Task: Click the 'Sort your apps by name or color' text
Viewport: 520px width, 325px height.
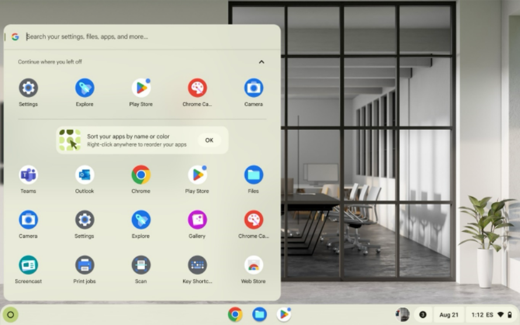Action: (x=129, y=136)
